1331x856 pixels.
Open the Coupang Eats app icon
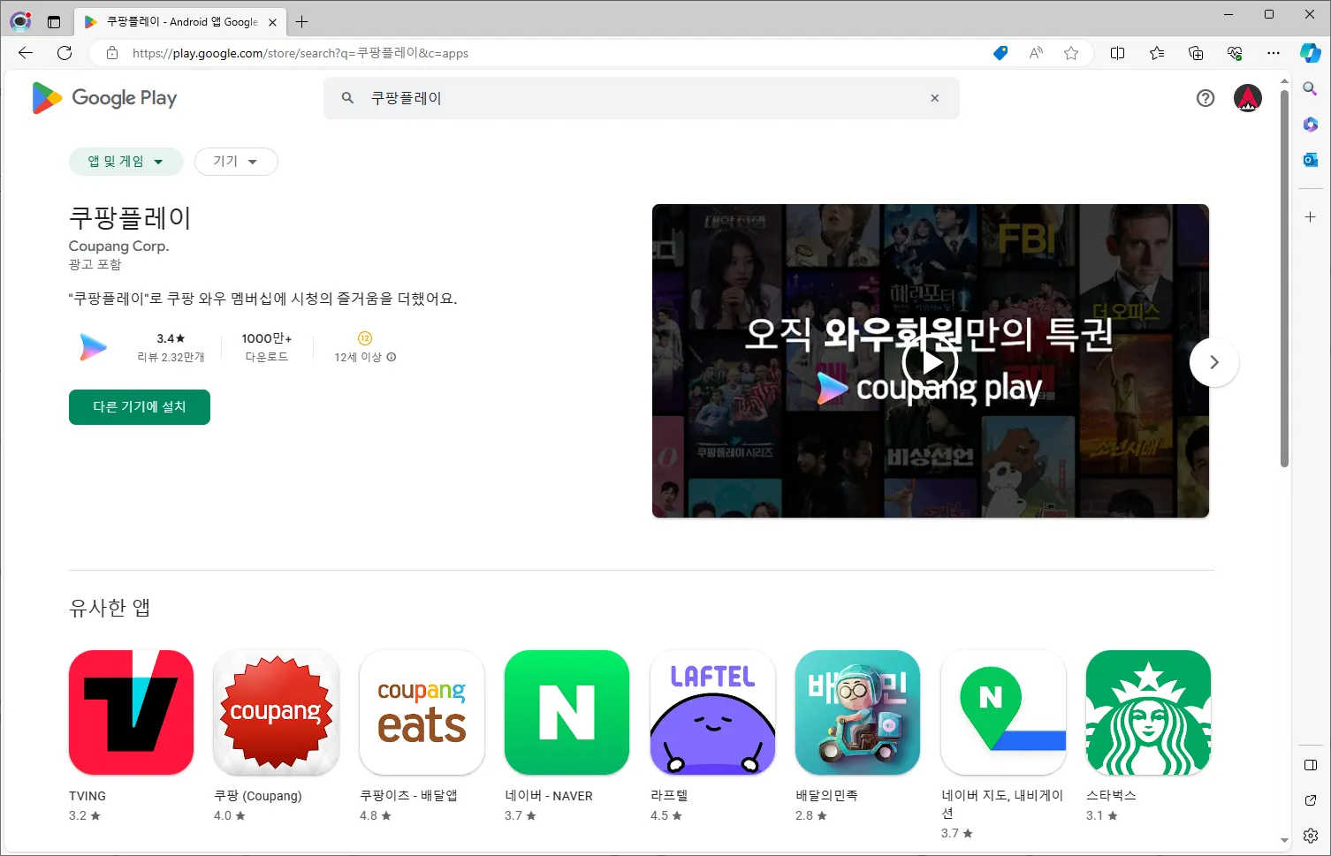point(422,712)
